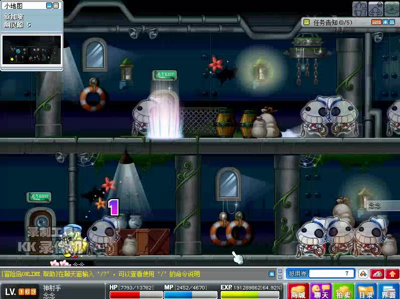
Task: Click the arrow-up buff icon
Action: pos(376,9)
